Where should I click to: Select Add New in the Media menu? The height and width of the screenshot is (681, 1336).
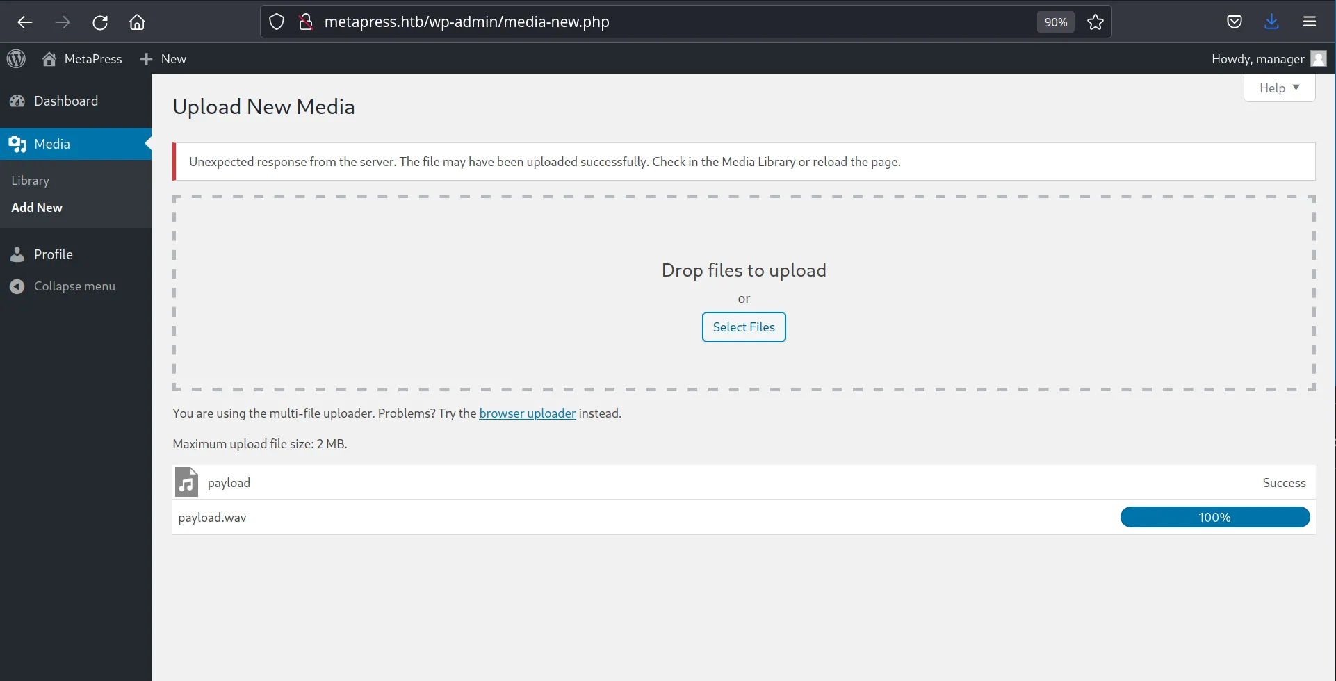coord(37,207)
